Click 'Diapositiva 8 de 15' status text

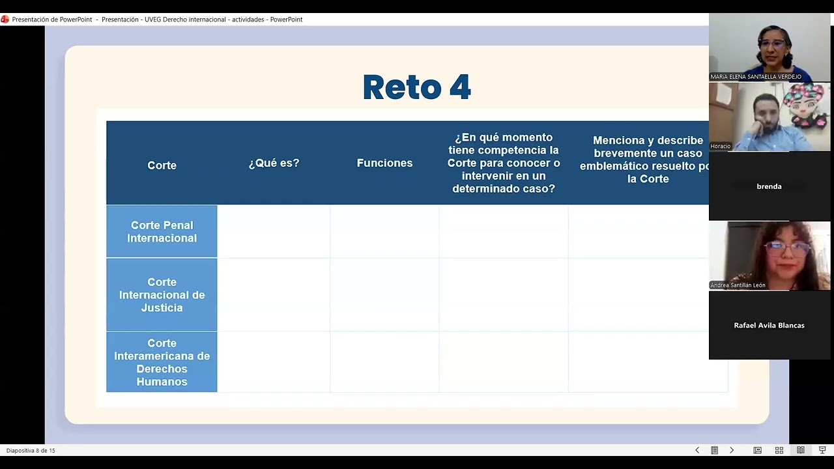tap(31, 451)
